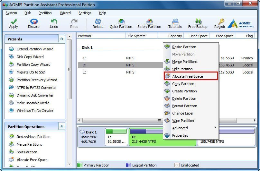Open NTFS to FAT32 Converter
Screen dimensions: 260x171
(33, 88)
